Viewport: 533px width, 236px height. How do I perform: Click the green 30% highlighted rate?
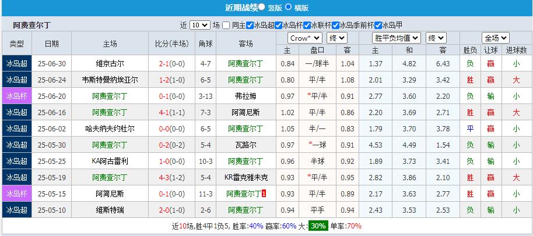[x=318, y=226]
